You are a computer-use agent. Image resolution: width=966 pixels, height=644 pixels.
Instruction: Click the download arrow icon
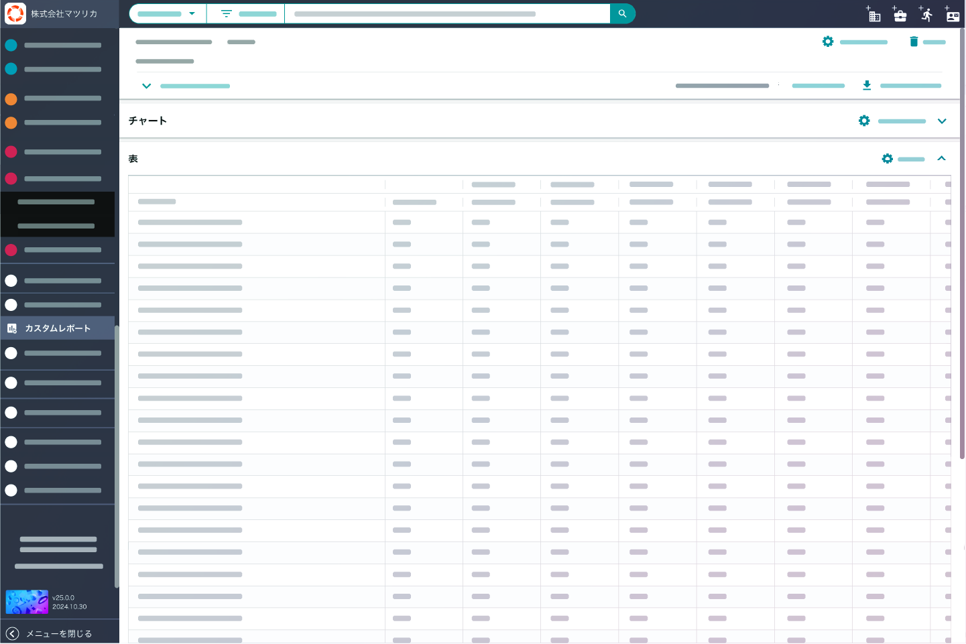click(x=867, y=85)
